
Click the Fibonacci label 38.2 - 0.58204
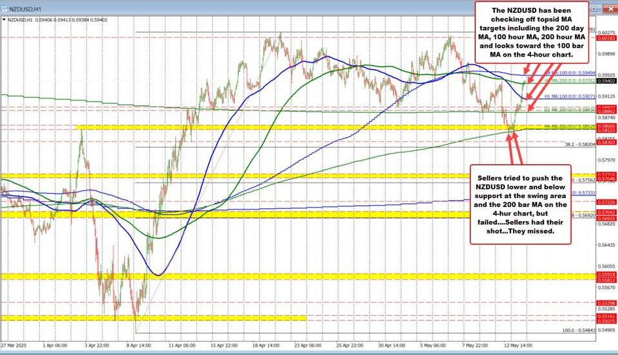580,145
